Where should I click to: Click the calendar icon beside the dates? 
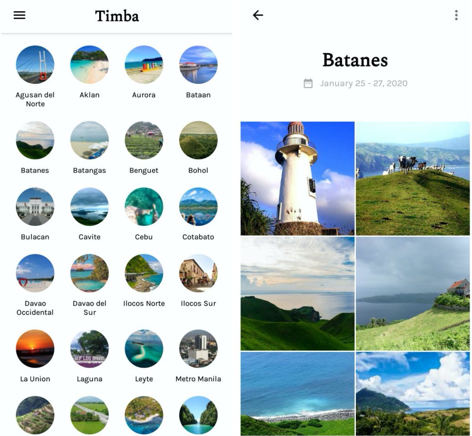coord(308,83)
